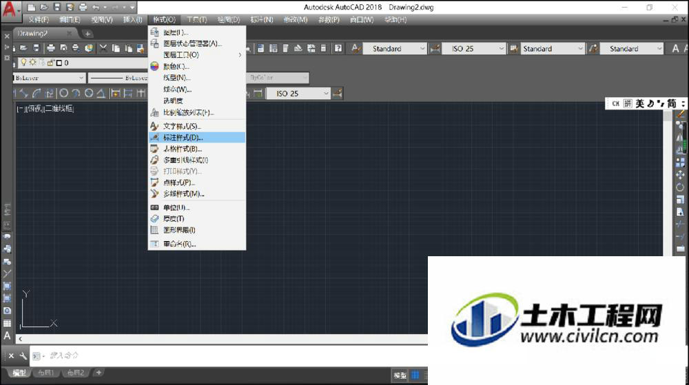
Task: Open the 文件(F) menu
Action: (x=39, y=20)
